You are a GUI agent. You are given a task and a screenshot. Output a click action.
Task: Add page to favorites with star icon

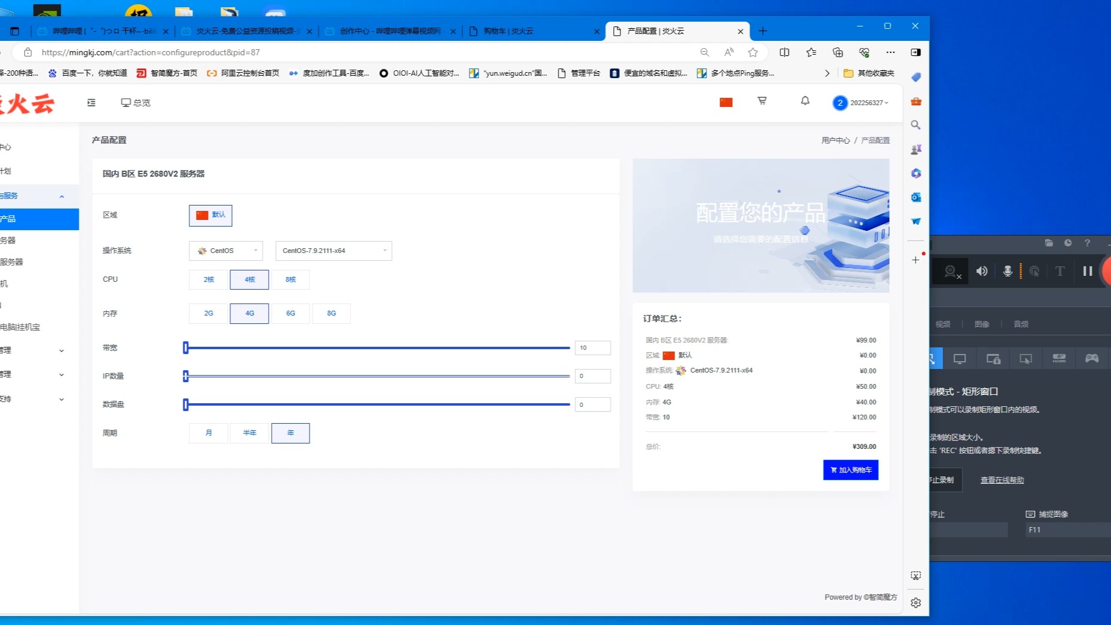(753, 52)
